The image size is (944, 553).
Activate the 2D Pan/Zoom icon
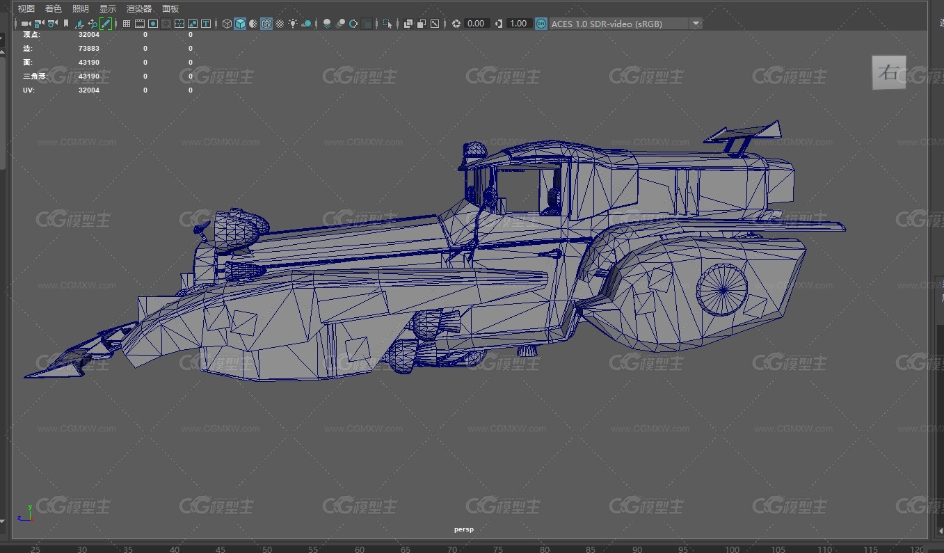pyautogui.click(x=93, y=24)
